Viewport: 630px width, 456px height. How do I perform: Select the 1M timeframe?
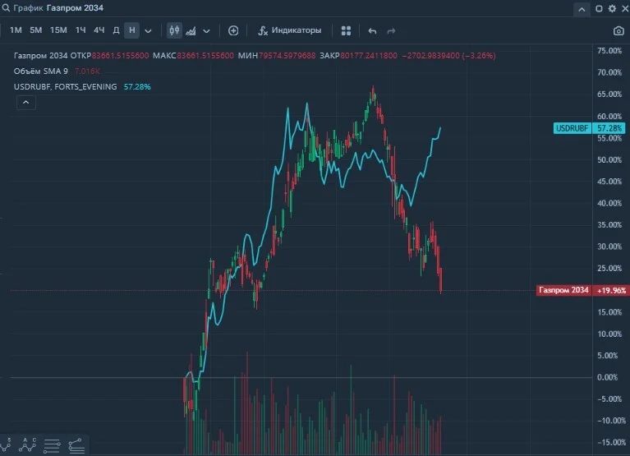coord(16,30)
